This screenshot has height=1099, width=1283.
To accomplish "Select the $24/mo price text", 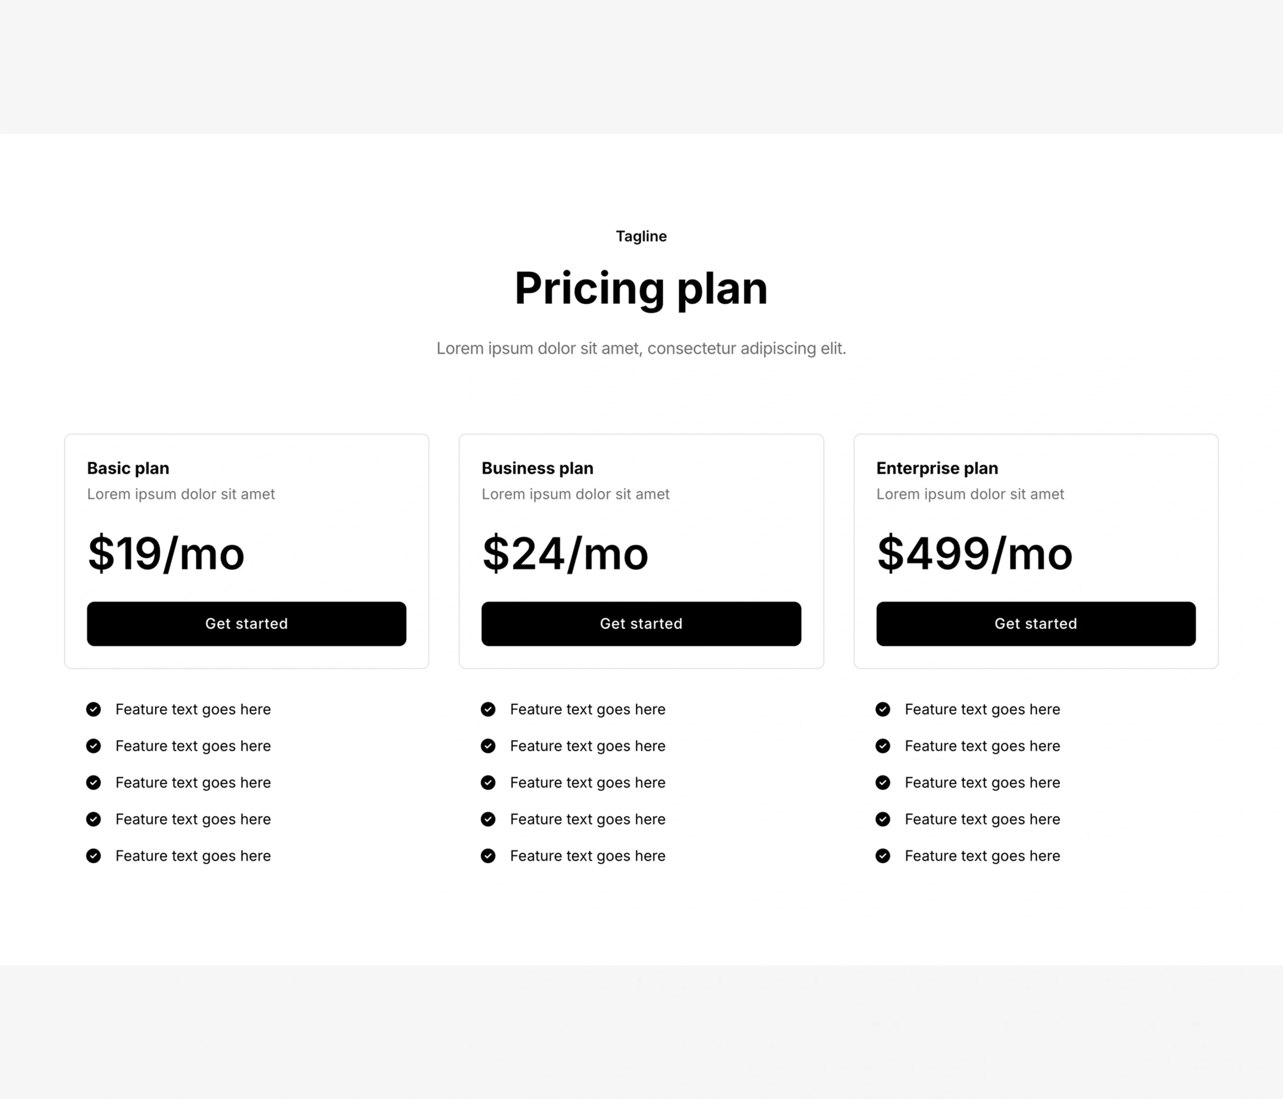I will [565, 553].
